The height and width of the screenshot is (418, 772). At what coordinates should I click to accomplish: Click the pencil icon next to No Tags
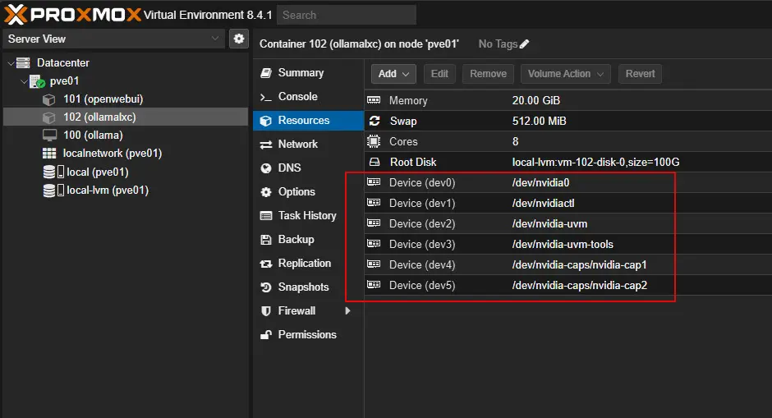[525, 44]
